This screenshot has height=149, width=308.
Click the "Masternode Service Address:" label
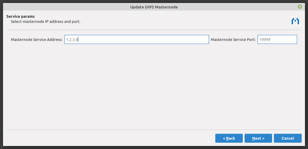[37, 39]
